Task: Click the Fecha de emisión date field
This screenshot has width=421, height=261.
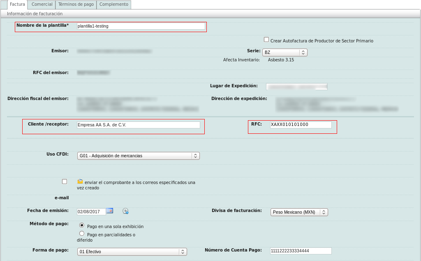Action: 91,212
